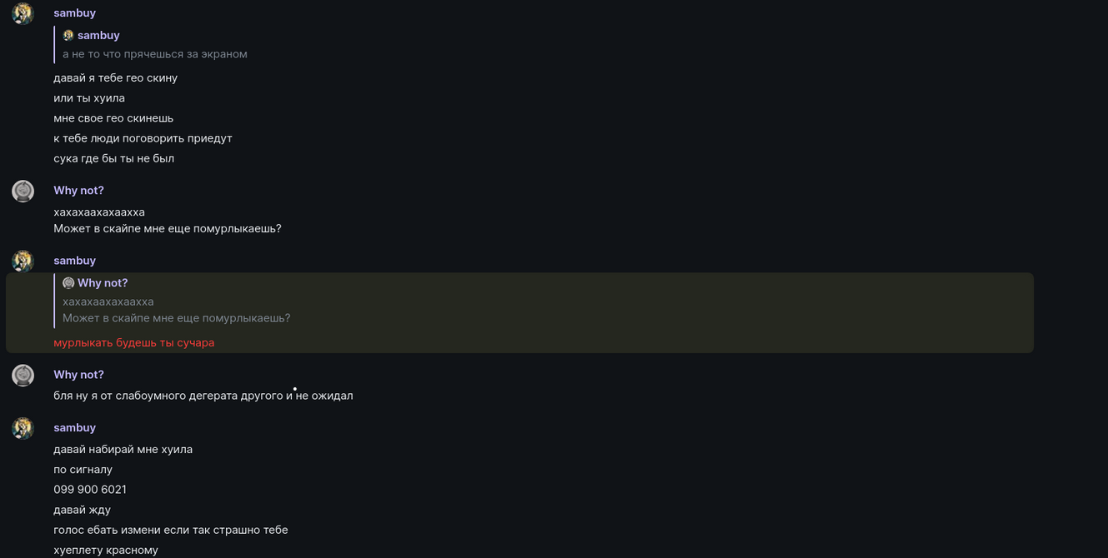Click Why not? username above the хахахаахахаахха message
This screenshot has height=558, width=1108.
pos(78,191)
